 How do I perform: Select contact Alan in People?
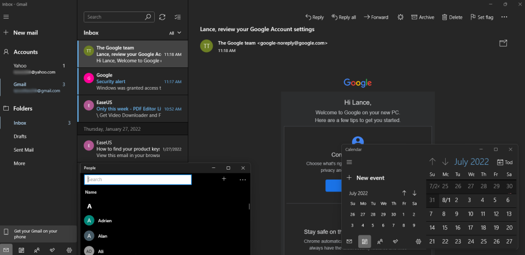coord(165,236)
